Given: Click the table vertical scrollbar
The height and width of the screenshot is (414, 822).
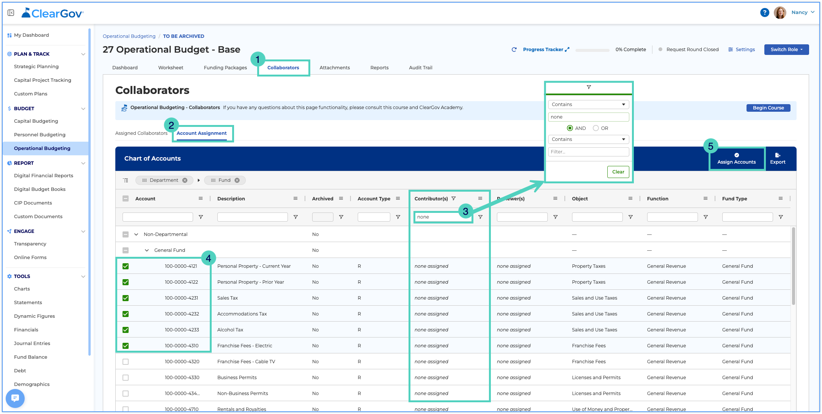Looking at the screenshot, I should pos(793,266).
